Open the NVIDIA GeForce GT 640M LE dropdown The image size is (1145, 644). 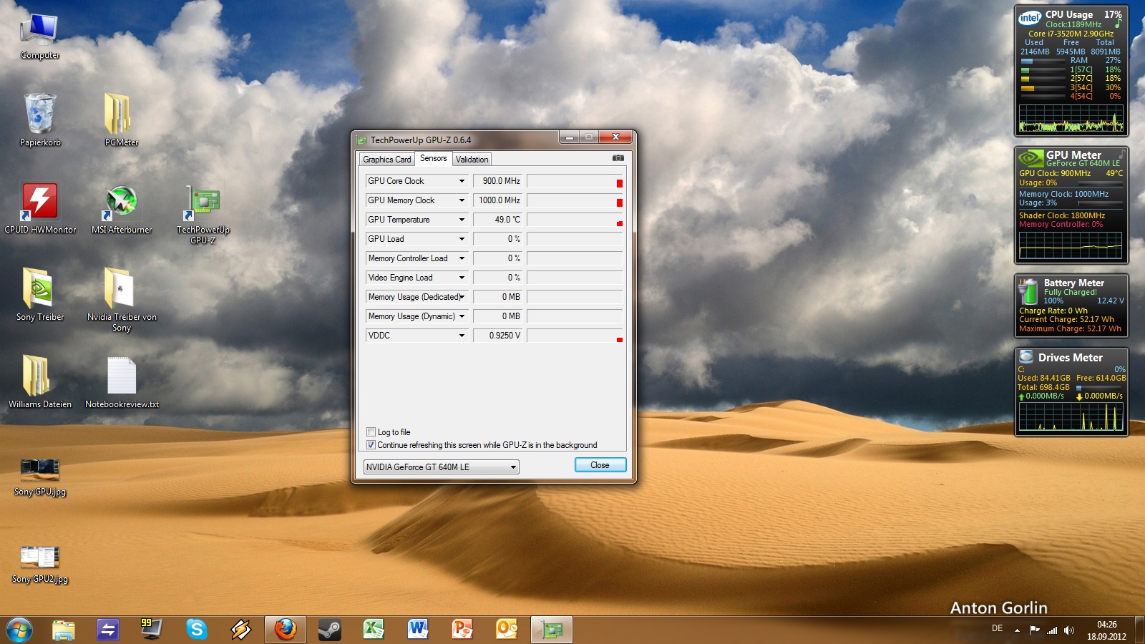coord(513,467)
